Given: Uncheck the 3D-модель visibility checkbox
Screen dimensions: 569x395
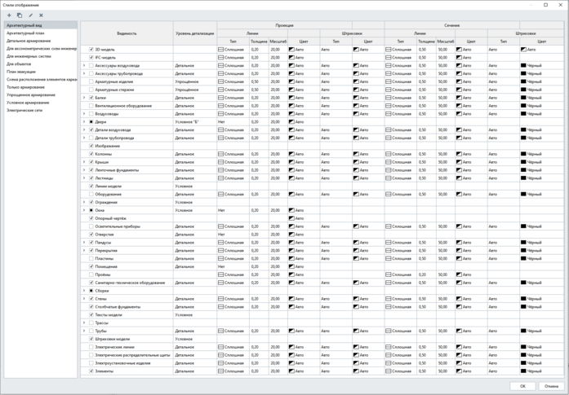Looking at the screenshot, I should click(x=91, y=50).
